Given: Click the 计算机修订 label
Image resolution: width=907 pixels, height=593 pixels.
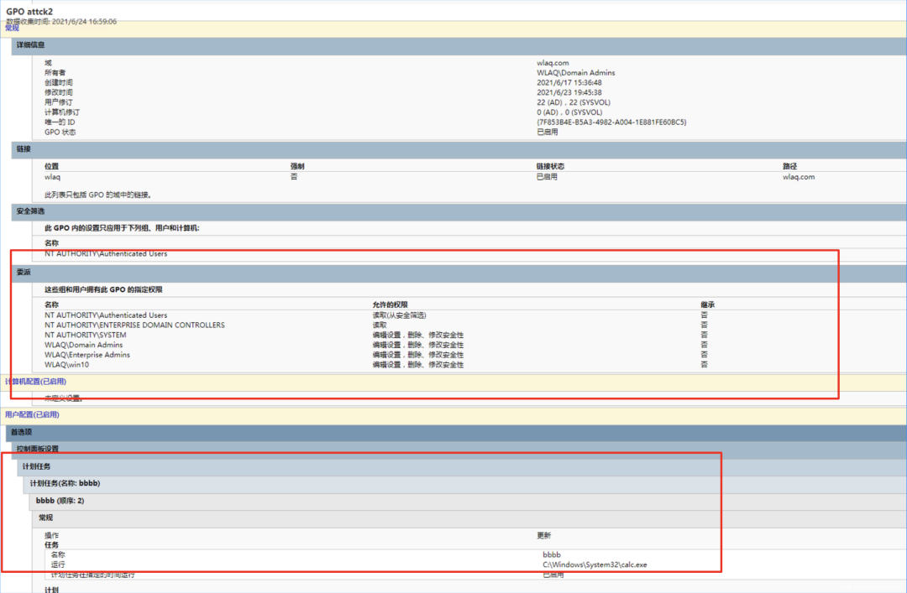Looking at the screenshot, I should (62, 112).
